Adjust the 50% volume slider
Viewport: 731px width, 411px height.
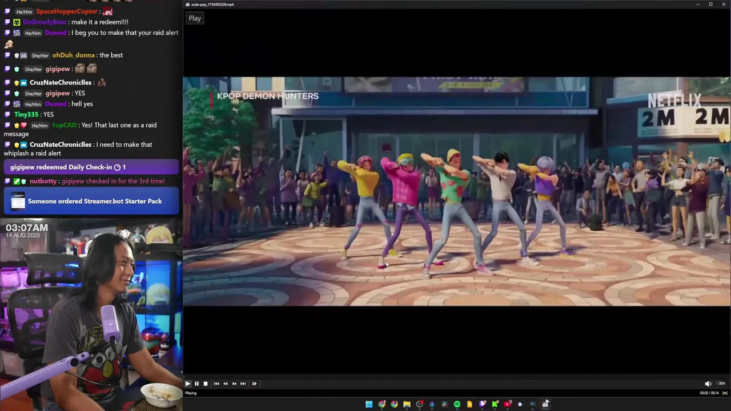[722, 384]
